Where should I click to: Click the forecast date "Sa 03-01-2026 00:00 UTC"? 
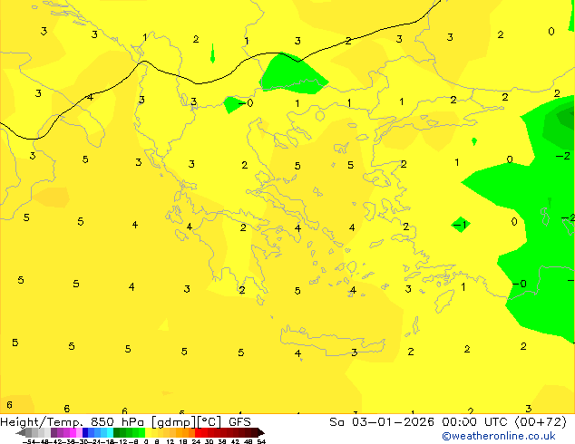tap(420, 421)
